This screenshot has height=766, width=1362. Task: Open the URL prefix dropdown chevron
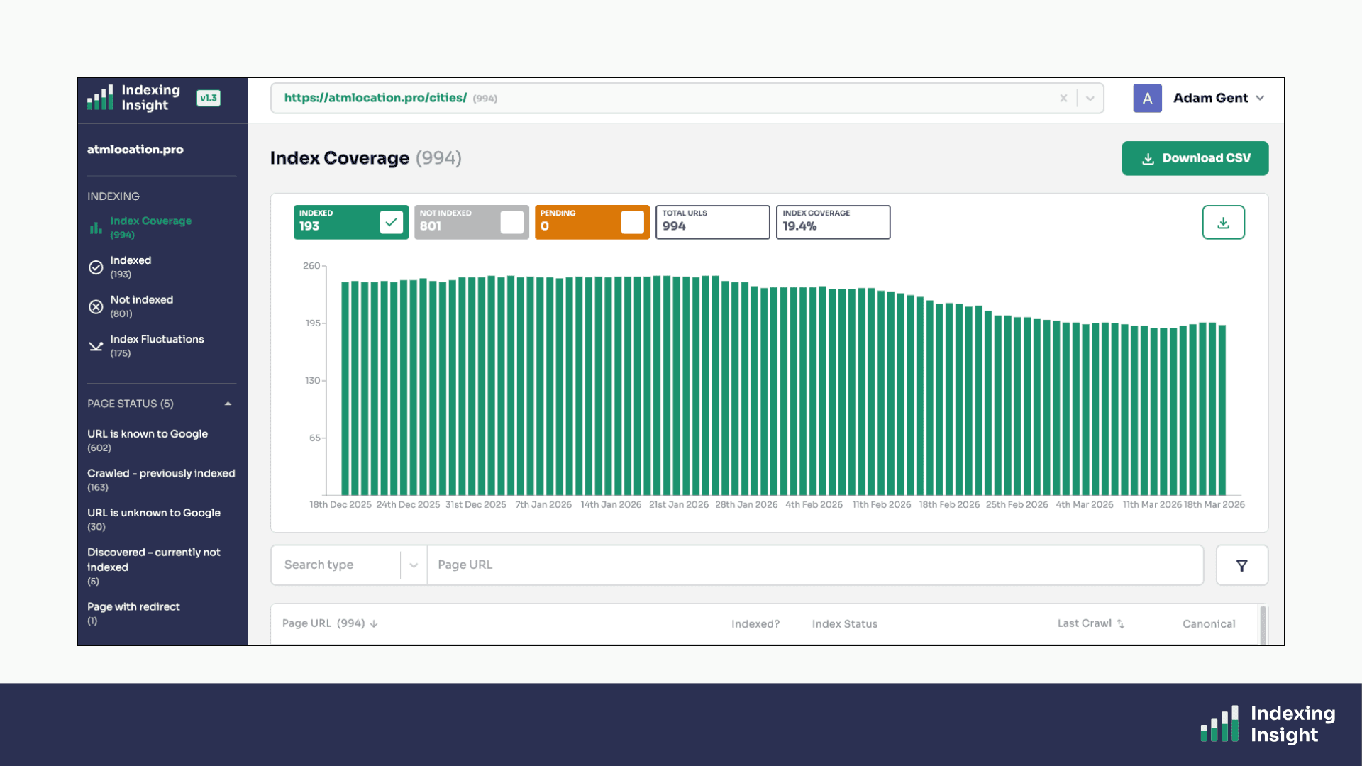tap(1090, 99)
